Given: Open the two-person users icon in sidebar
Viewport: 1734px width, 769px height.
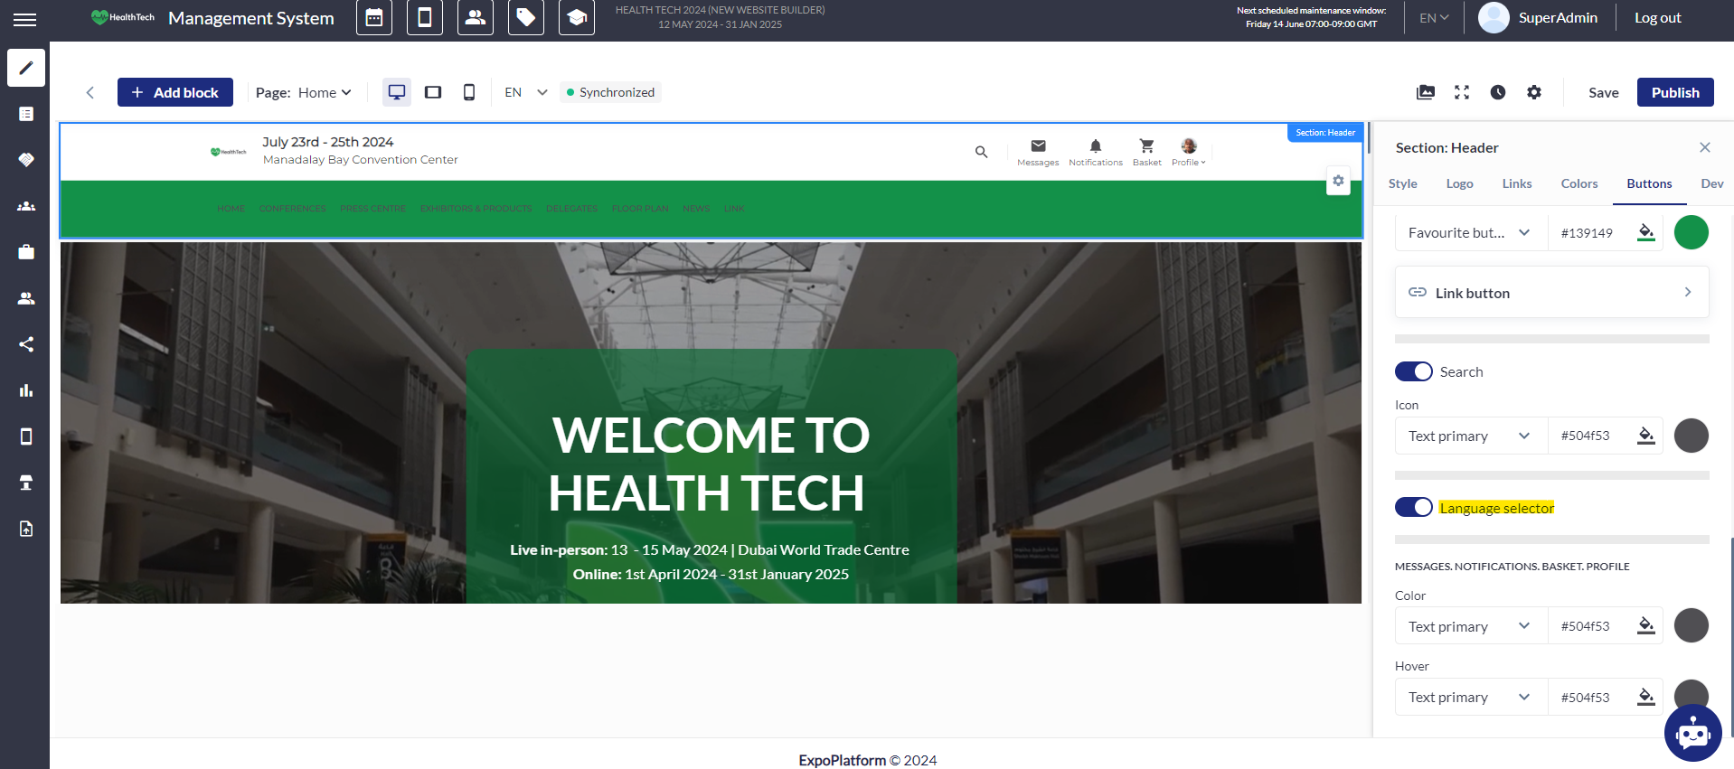Looking at the screenshot, I should tap(26, 298).
